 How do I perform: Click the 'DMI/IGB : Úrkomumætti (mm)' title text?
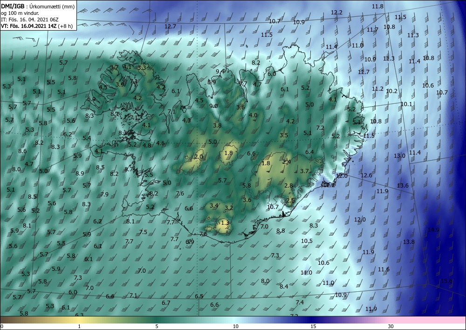[37, 6]
